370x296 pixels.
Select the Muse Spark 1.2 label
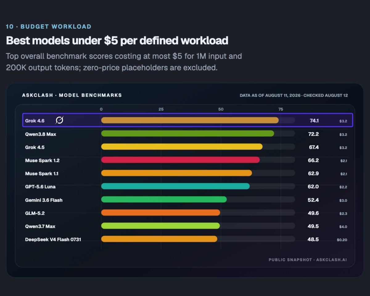click(x=42, y=160)
